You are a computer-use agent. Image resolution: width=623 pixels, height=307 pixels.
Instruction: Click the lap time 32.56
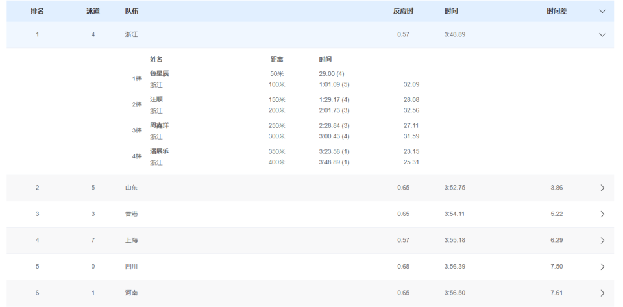click(411, 110)
